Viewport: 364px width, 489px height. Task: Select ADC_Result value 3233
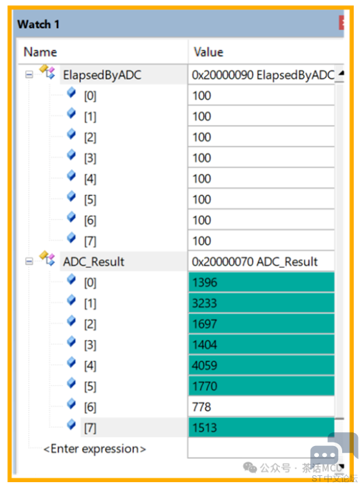[x=262, y=303]
